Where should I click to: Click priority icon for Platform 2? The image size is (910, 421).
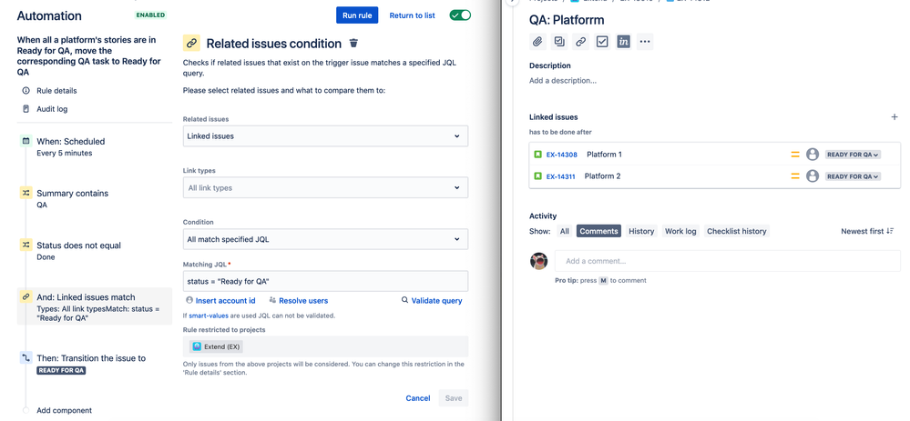click(795, 176)
